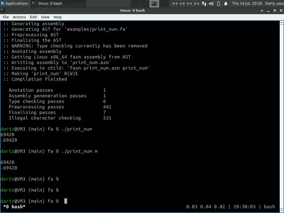The width and height of the screenshot is (284, 213).
Task: Open the Actions menu
Action: click(x=19, y=17)
